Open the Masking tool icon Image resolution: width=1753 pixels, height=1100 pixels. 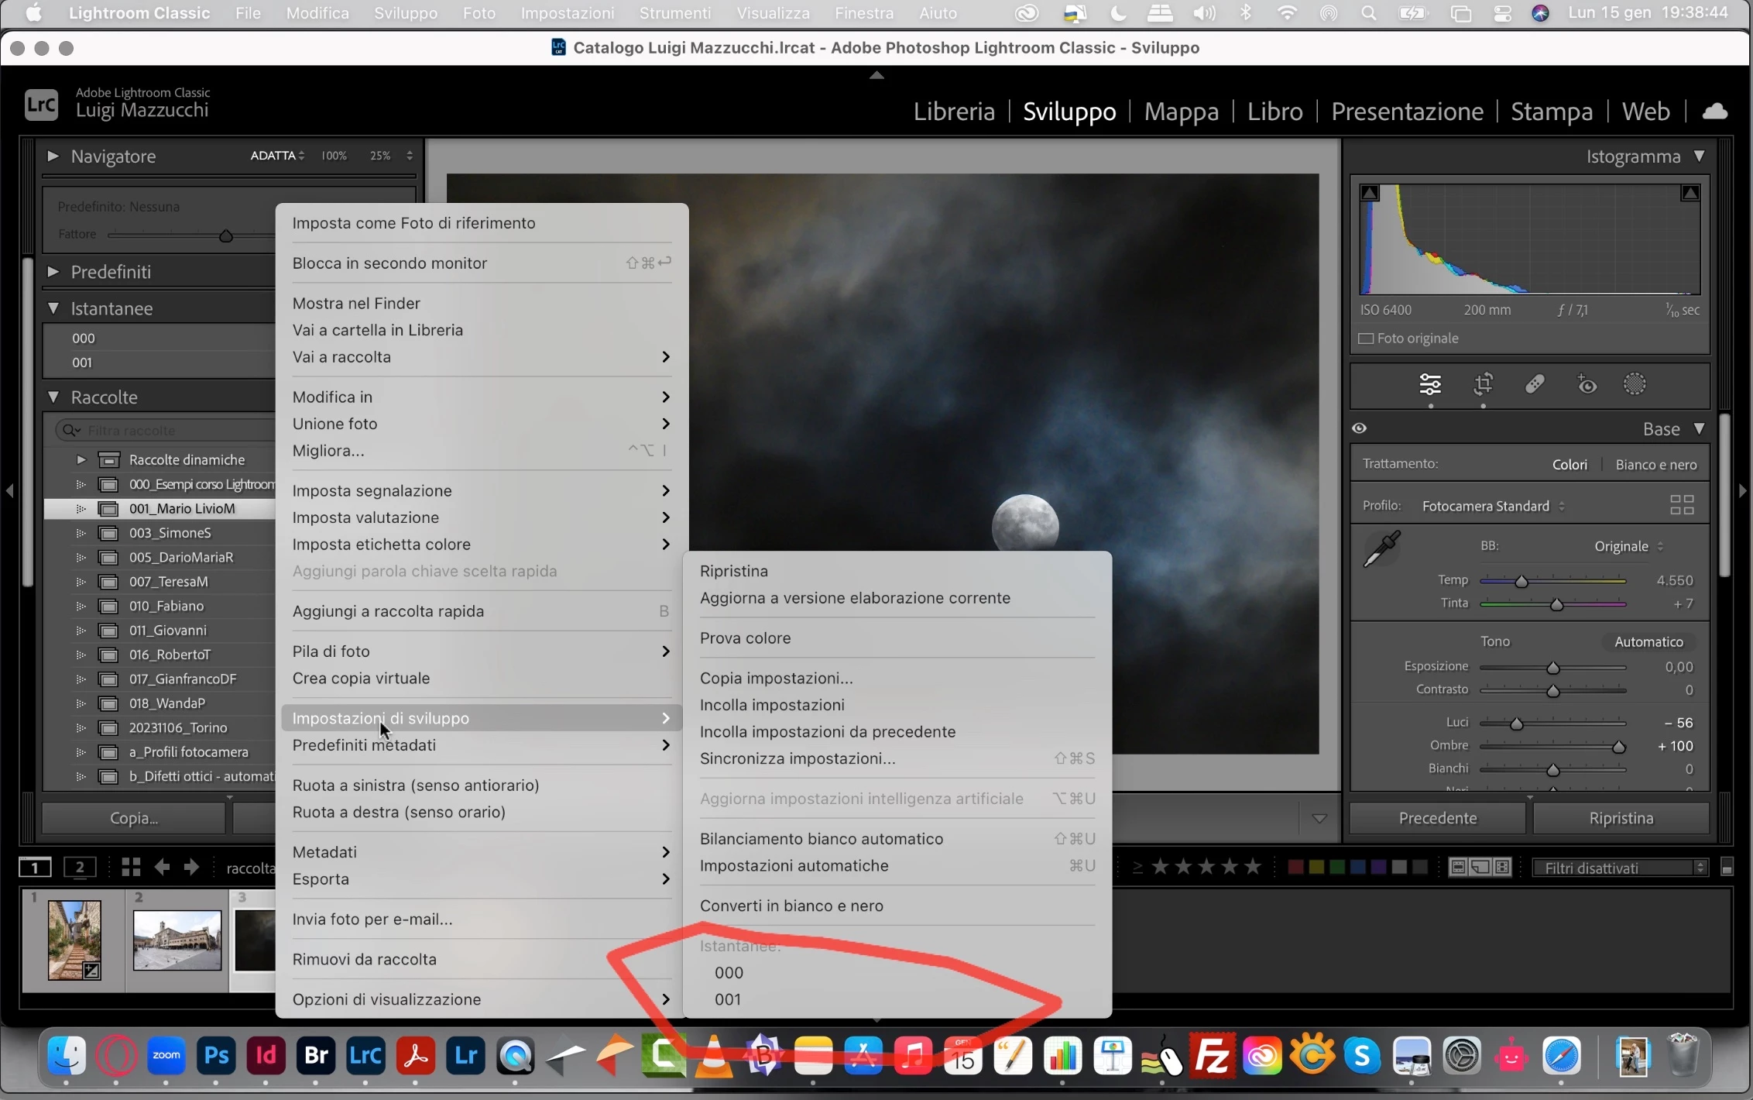coord(1635,384)
